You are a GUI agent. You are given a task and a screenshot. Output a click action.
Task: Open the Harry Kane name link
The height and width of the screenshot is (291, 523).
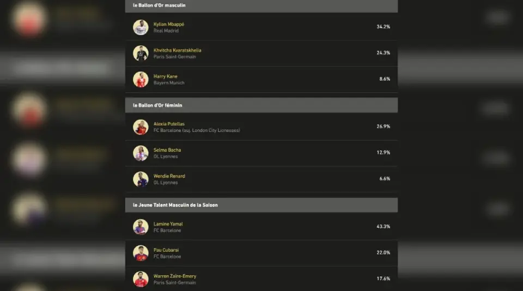pyautogui.click(x=165, y=76)
